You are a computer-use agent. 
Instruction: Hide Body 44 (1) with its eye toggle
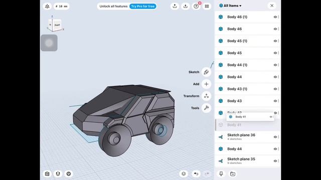pos(275,65)
